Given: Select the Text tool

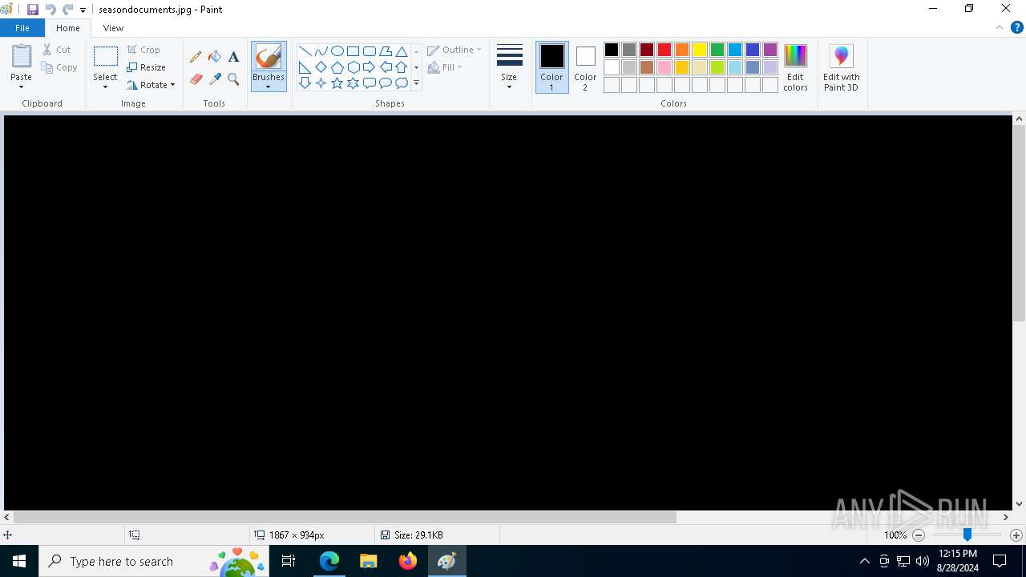Looking at the screenshot, I should pos(233,57).
